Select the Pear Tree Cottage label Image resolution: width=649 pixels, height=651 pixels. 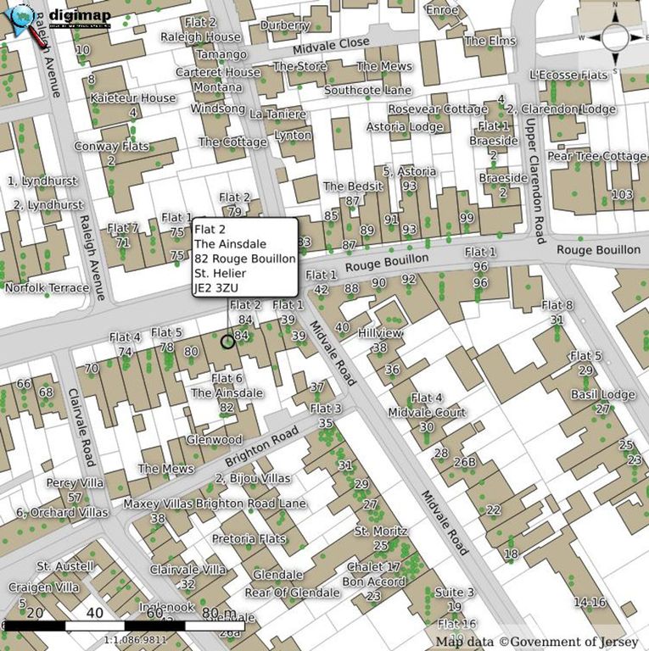pyautogui.click(x=596, y=157)
